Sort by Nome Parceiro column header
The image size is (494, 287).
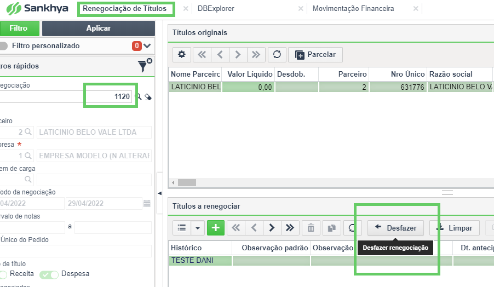(196, 74)
